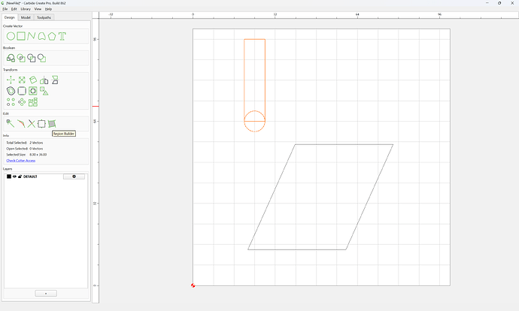
Task: Open DEFAULT layer settings gear button
Action: pyautogui.click(x=74, y=177)
